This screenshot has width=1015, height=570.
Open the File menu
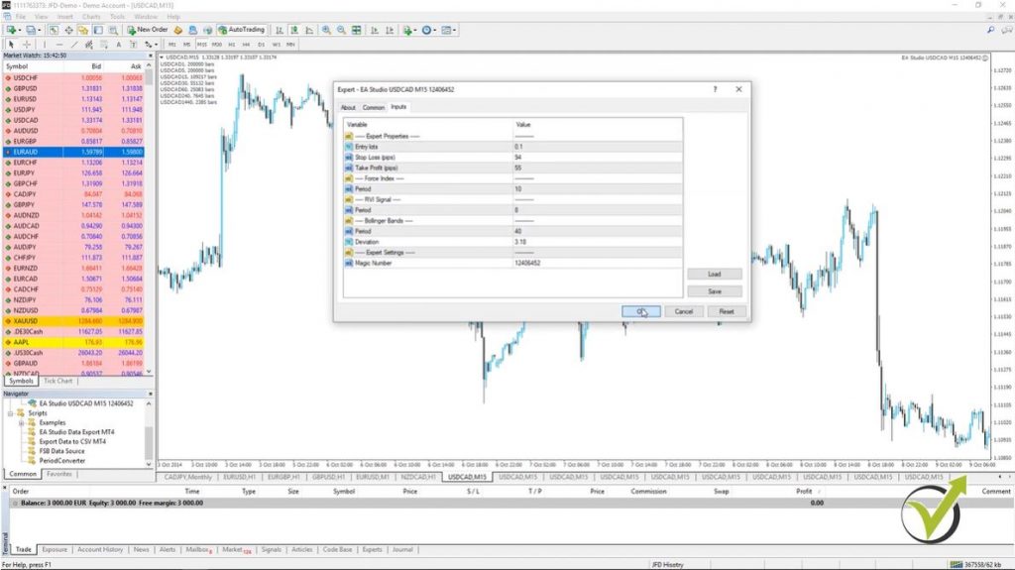coord(21,16)
